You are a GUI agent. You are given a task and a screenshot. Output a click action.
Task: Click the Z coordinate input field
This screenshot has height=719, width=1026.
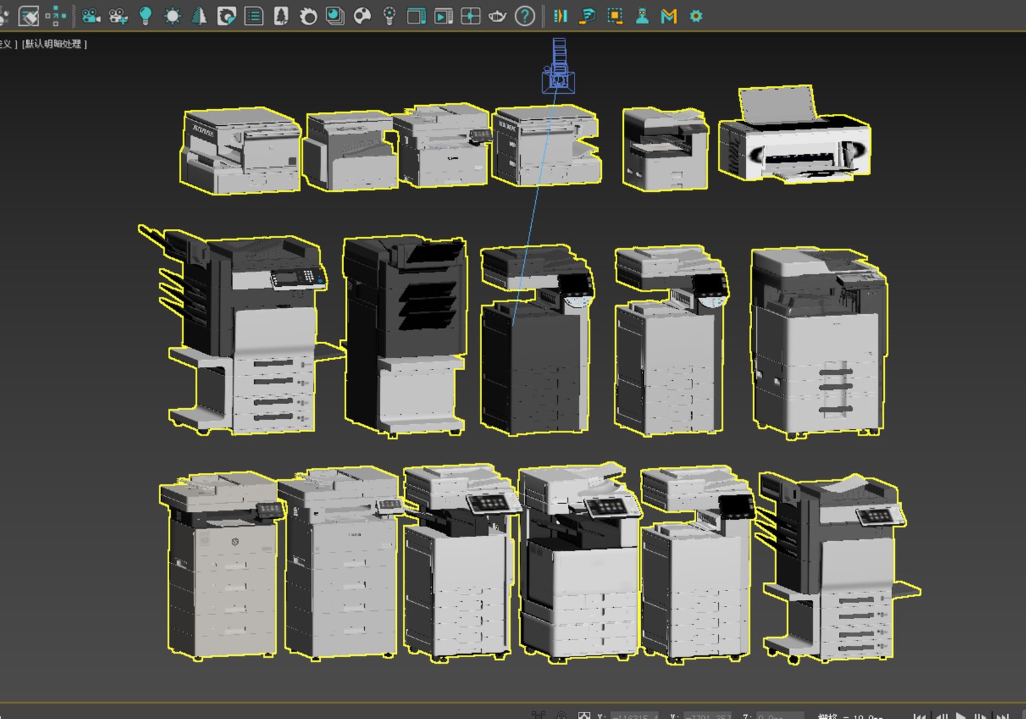pyautogui.click(x=780, y=716)
